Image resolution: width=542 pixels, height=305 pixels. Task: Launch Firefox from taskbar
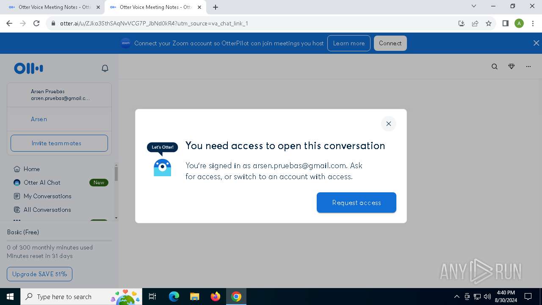click(x=216, y=297)
